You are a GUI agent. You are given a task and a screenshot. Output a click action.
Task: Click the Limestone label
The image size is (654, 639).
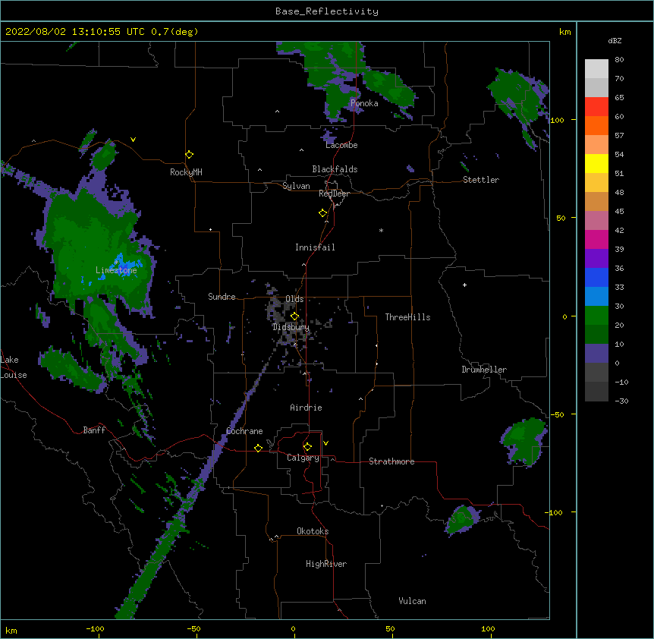[116, 270]
